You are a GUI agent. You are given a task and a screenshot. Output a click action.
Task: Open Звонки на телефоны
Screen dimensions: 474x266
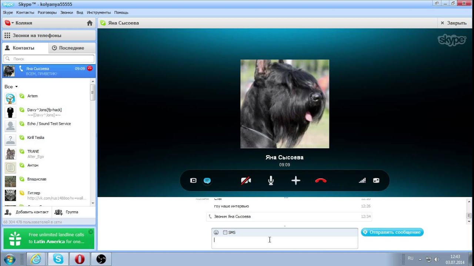pyautogui.click(x=49, y=35)
